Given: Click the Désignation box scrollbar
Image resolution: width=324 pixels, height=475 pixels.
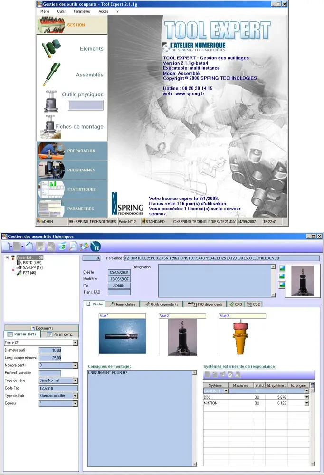Looking at the screenshot, I should [273, 281].
